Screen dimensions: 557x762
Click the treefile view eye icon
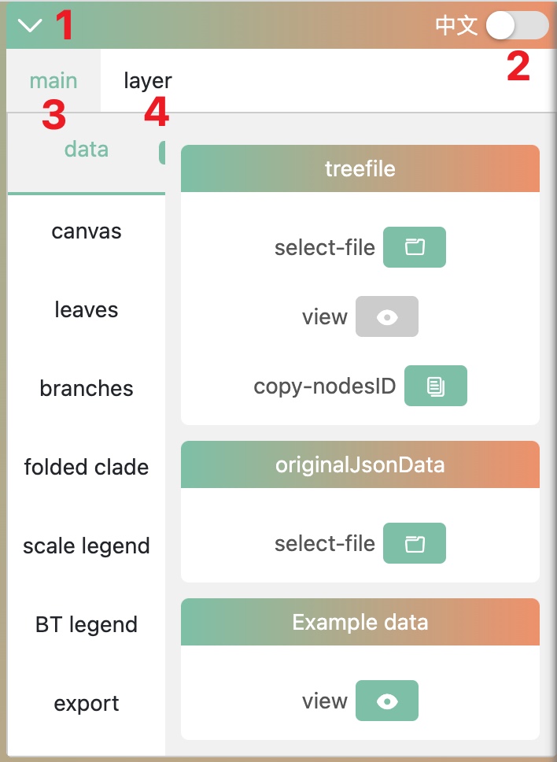[x=386, y=316]
